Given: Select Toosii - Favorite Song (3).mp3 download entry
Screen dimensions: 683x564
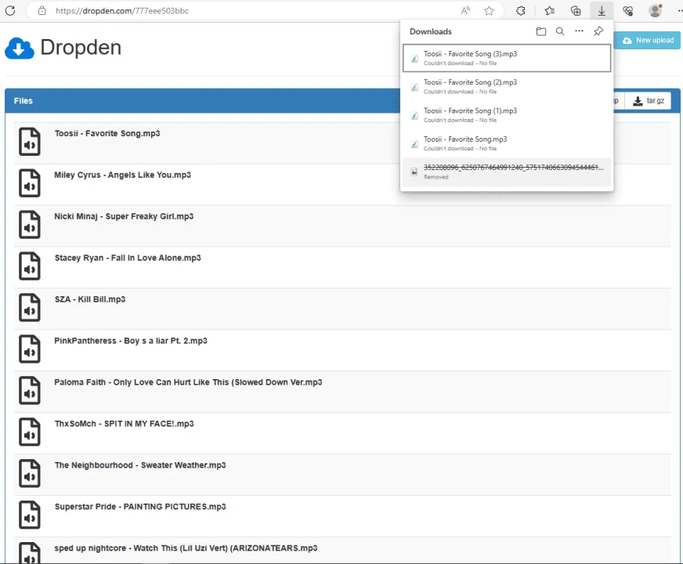Looking at the screenshot, I should (507, 58).
